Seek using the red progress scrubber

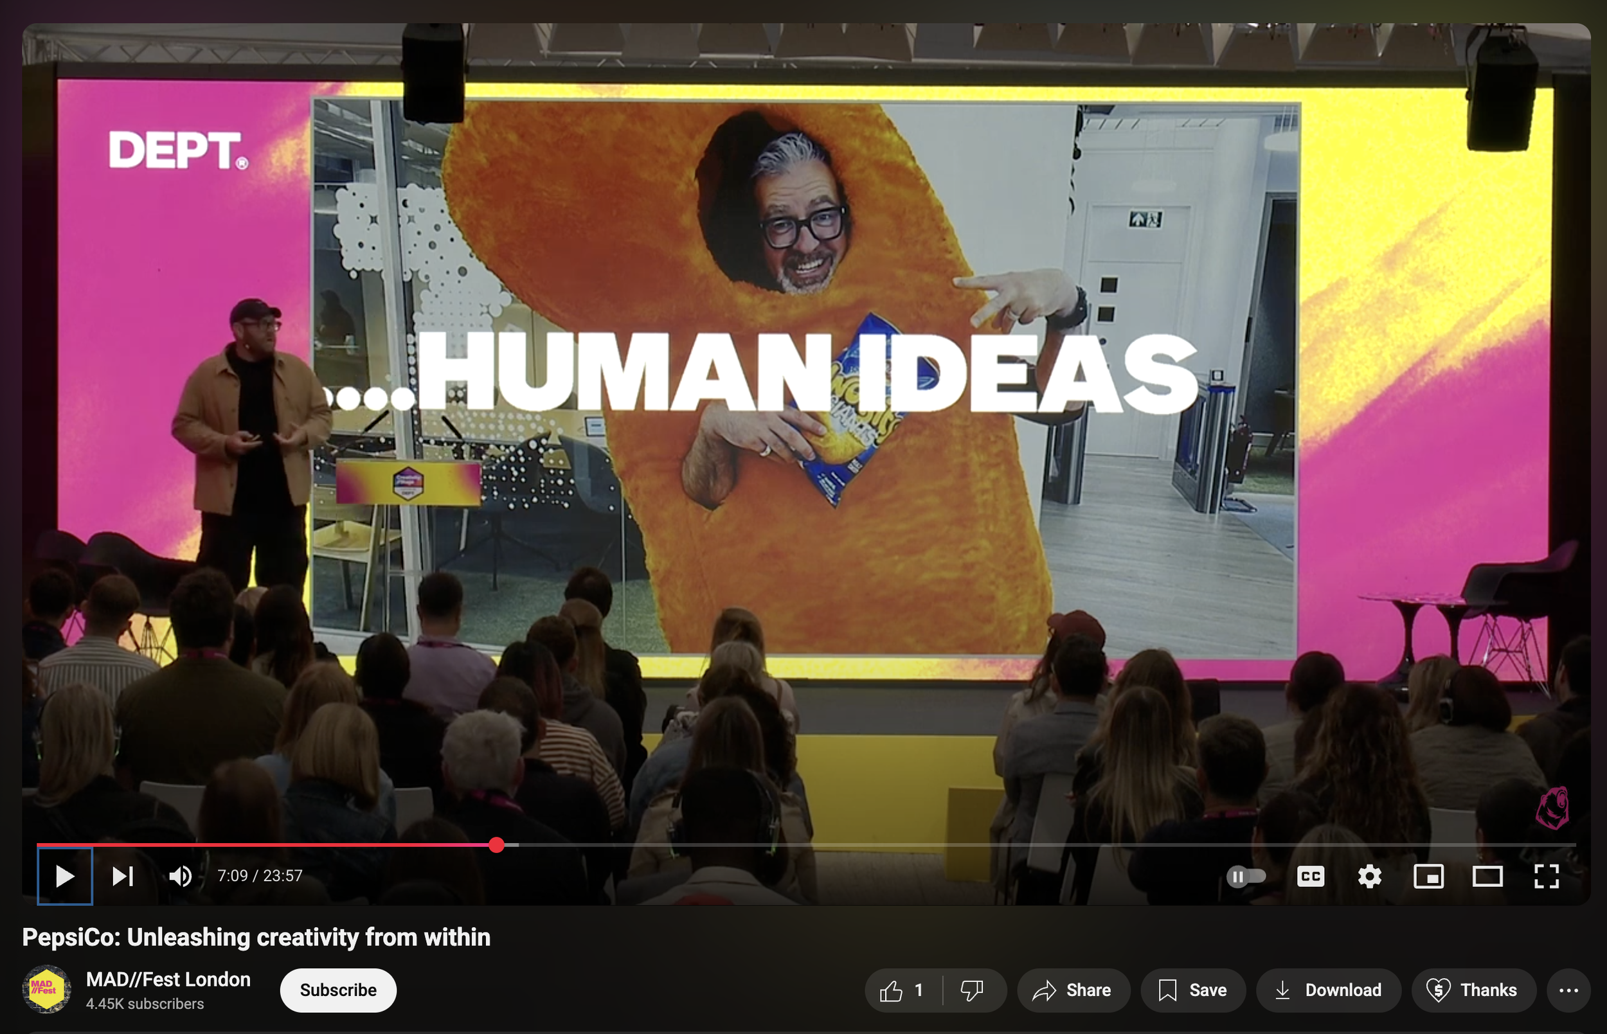point(496,844)
